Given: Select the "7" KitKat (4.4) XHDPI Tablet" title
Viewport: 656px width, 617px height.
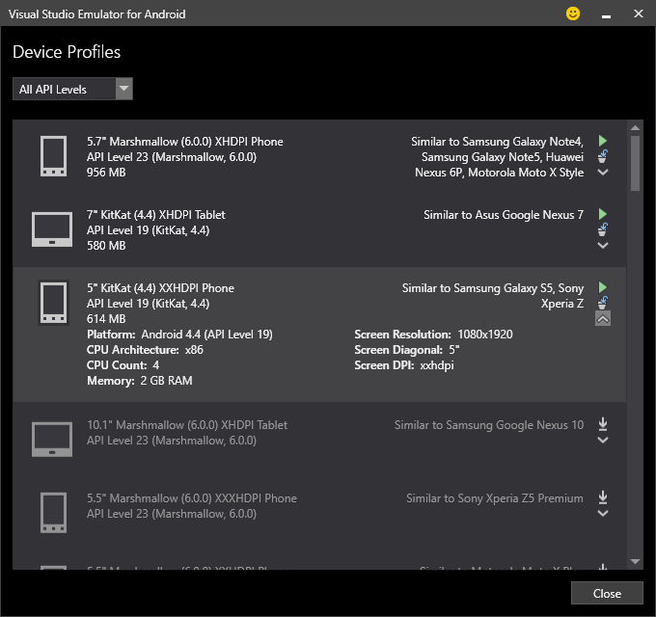Looking at the screenshot, I should [x=156, y=215].
